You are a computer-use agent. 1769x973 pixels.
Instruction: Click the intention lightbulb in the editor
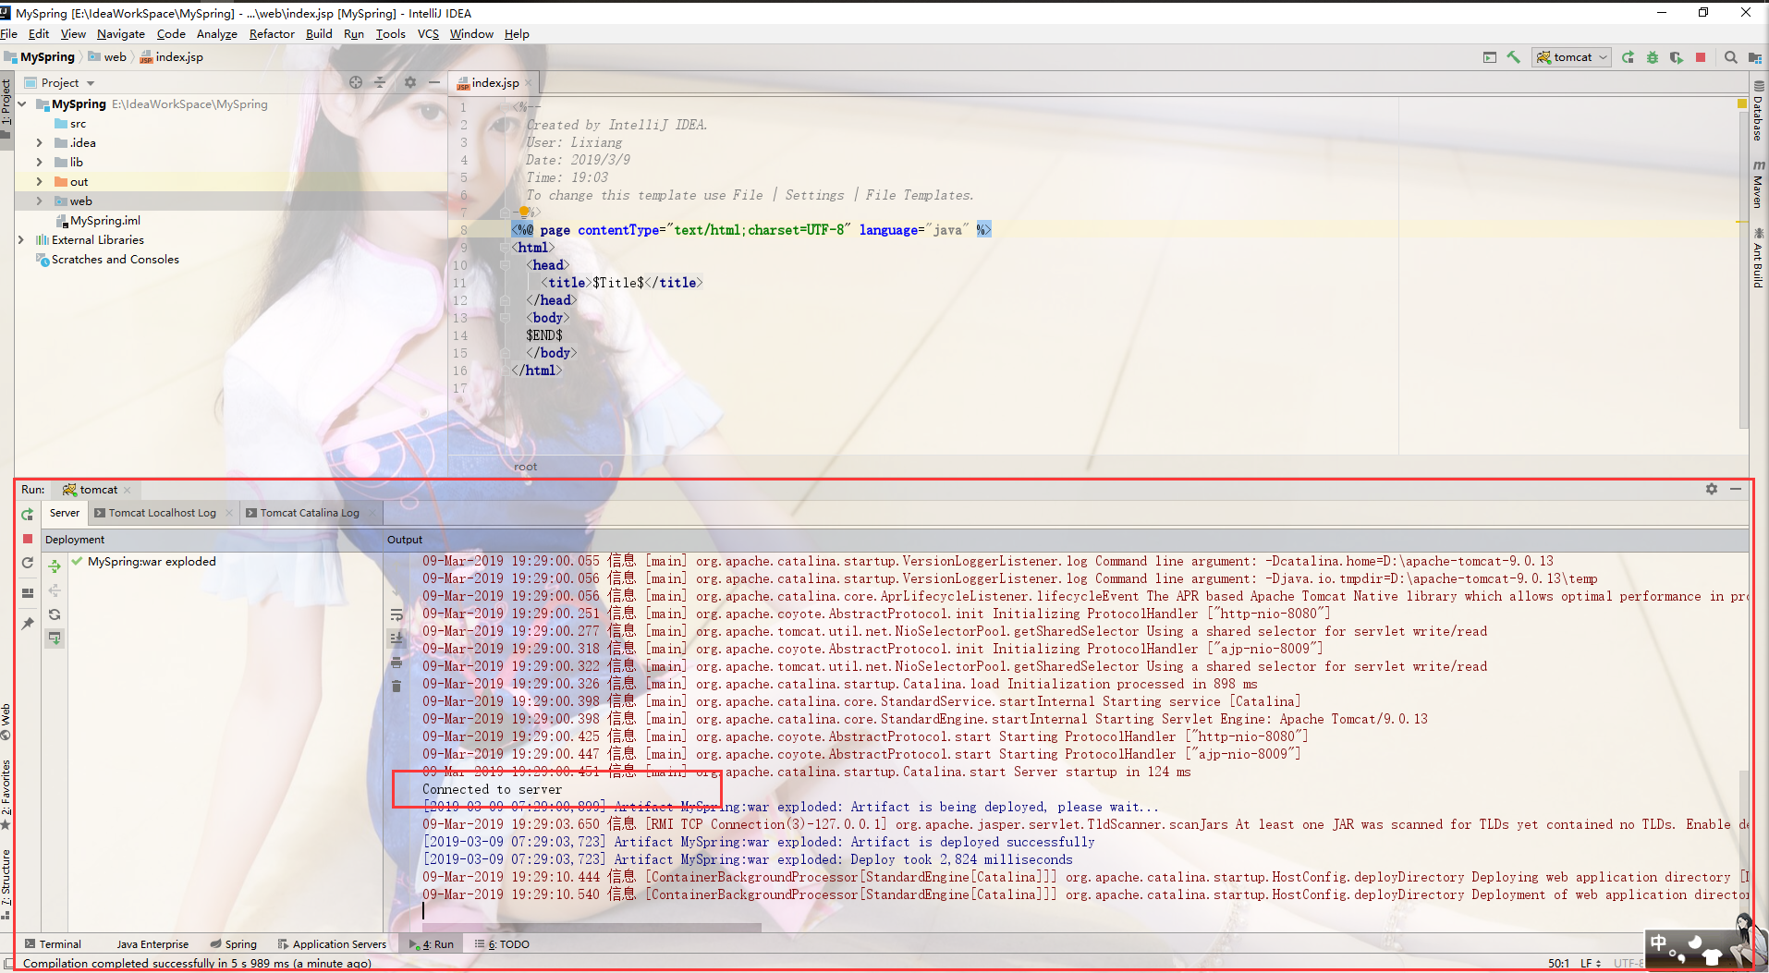[524, 212]
